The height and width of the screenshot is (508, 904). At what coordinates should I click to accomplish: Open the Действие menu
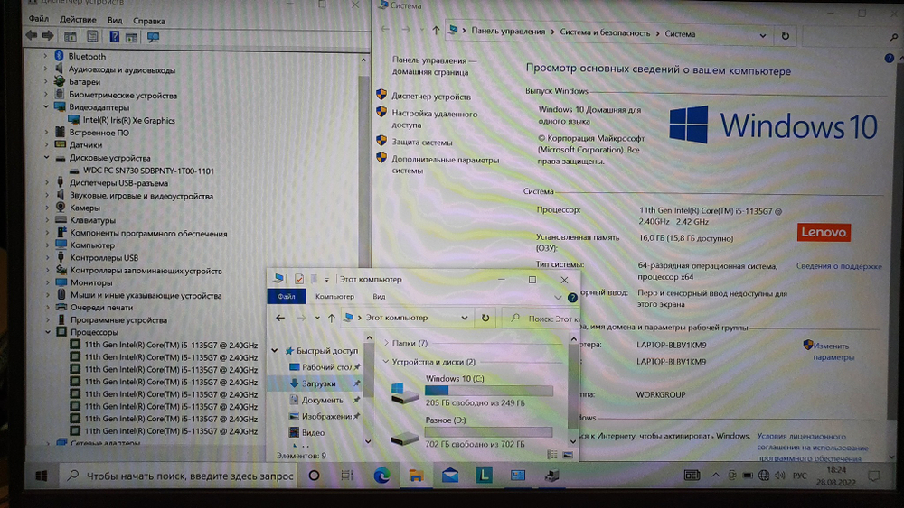click(x=78, y=20)
